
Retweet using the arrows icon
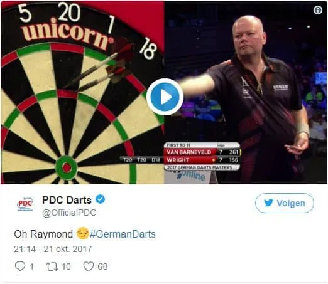pos(52,266)
